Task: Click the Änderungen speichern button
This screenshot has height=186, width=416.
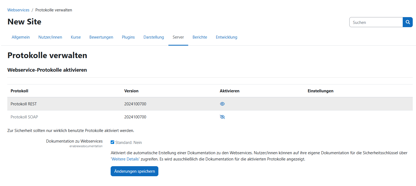Action: coord(134,171)
